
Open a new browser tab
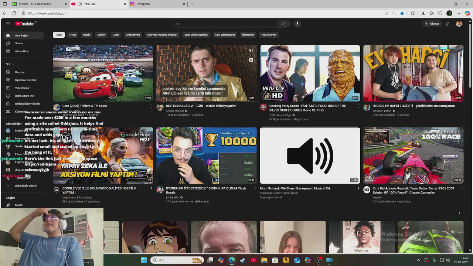pos(192,4)
